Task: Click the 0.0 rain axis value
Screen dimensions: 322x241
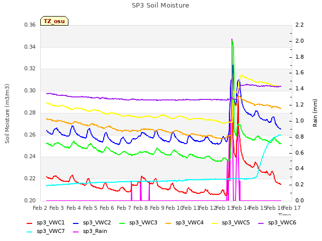Action: click(x=299, y=200)
